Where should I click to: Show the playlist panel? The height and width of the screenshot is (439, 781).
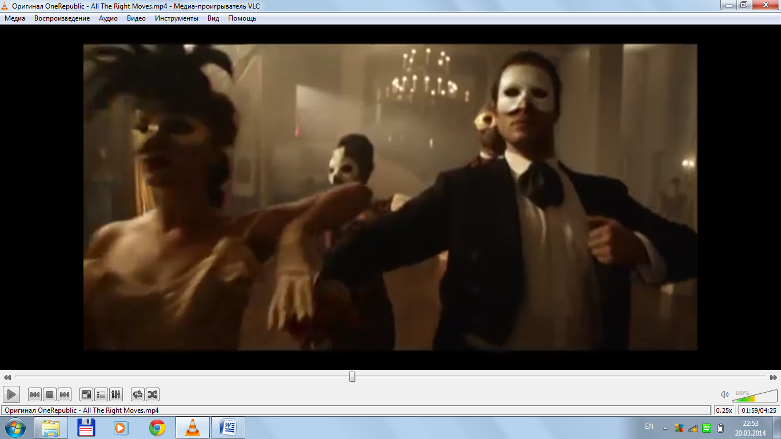click(101, 394)
